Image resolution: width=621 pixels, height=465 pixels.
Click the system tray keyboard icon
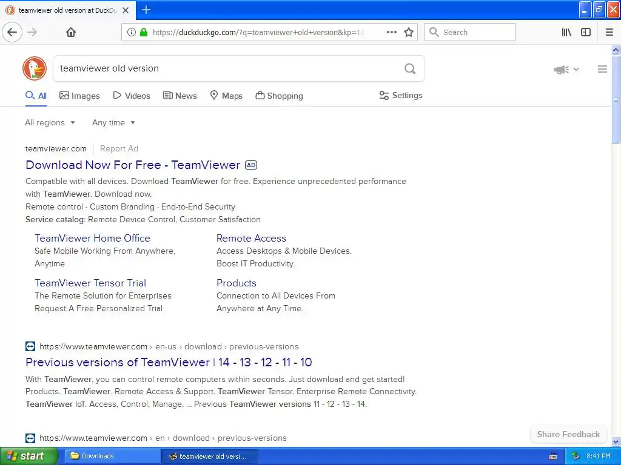pos(553,457)
